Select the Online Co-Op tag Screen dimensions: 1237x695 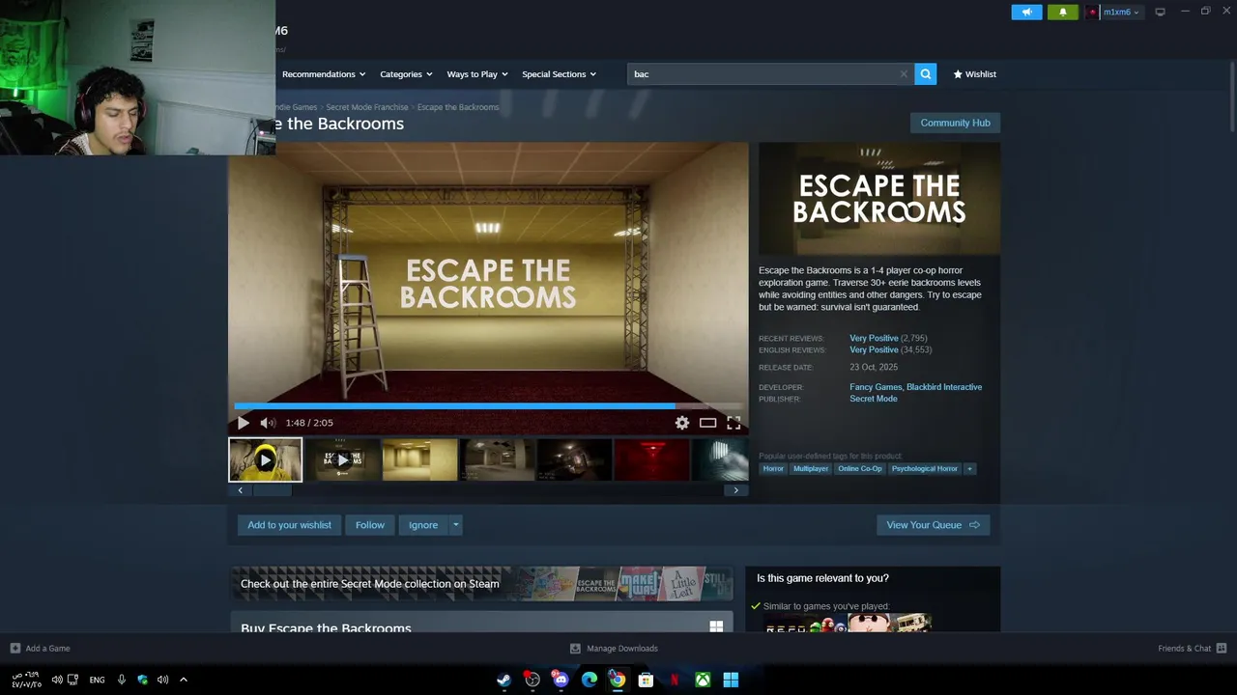(860, 469)
